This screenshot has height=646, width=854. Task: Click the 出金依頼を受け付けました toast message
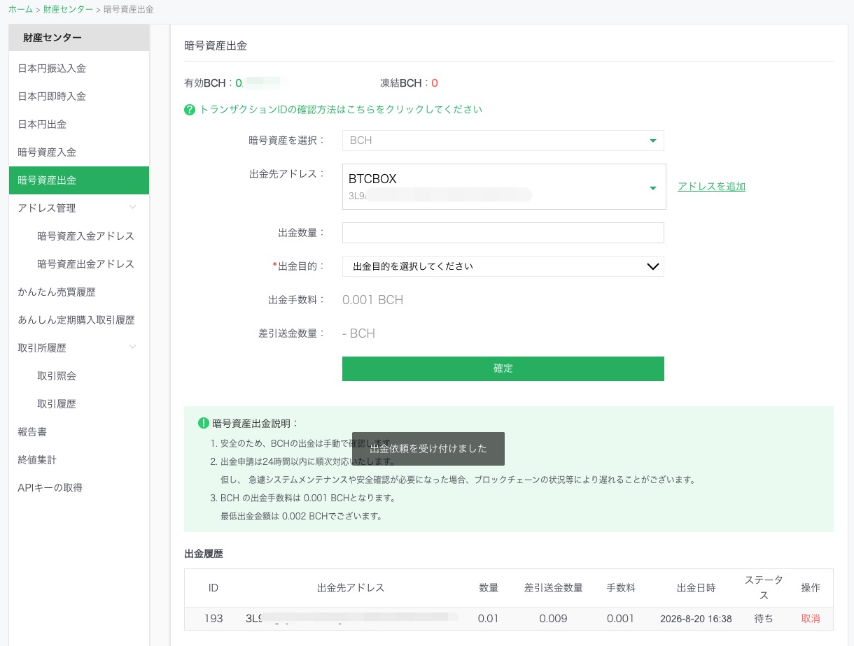[428, 448]
